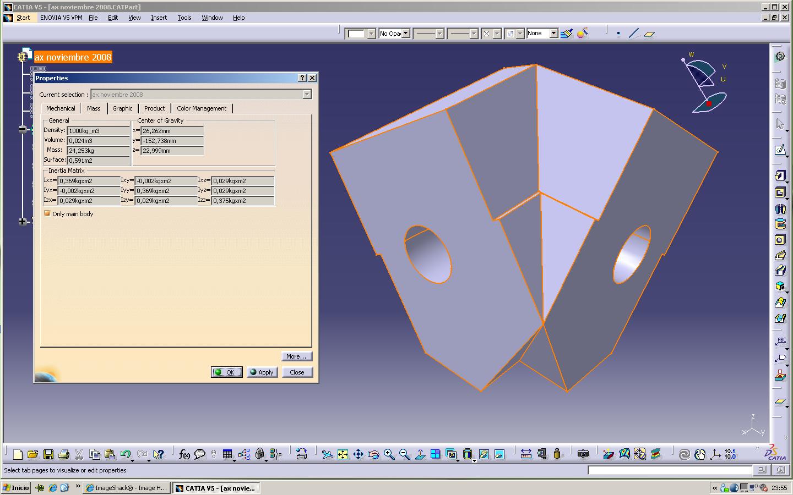Collapse the tree node with minus sign
Image resolution: width=793 pixels, height=495 pixels.
pos(23,129)
